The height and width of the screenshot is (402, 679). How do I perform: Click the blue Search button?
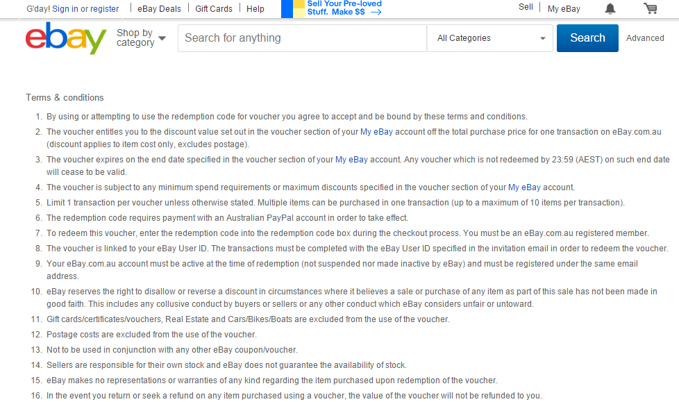click(x=587, y=38)
